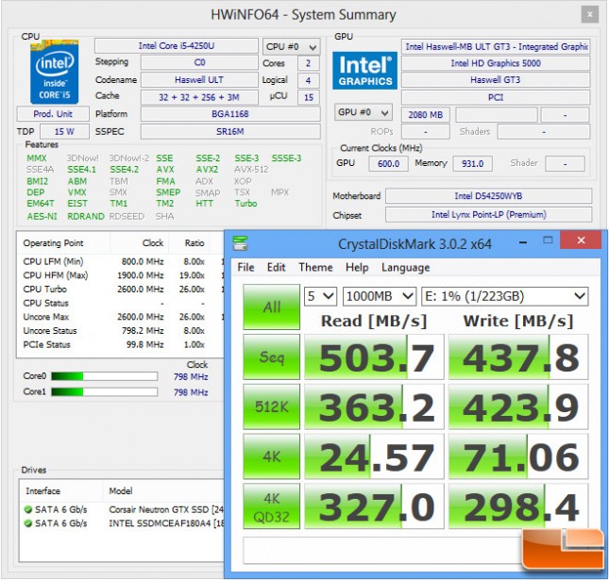Screen dimensions: 609x580
Task: Maximize the CrystalDiskMark window
Action: [x=548, y=240]
